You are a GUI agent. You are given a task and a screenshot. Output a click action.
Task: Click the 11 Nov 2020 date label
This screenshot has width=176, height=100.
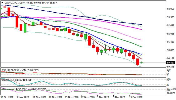pos(39,97)
